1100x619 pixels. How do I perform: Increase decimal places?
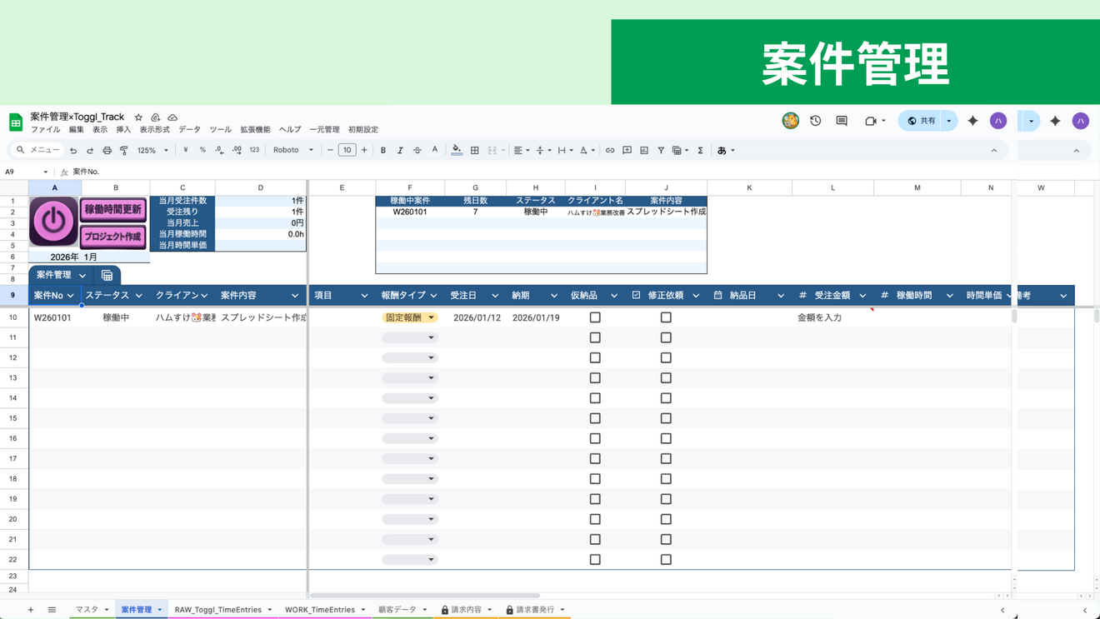click(x=237, y=151)
